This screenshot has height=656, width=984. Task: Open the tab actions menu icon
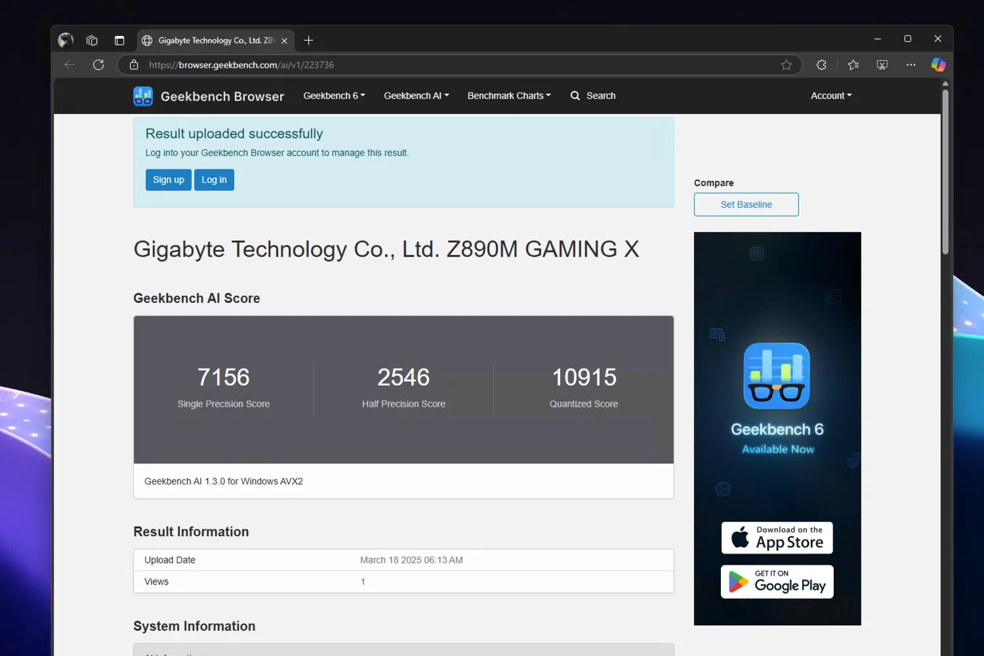pyautogui.click(x=119, y=40)
